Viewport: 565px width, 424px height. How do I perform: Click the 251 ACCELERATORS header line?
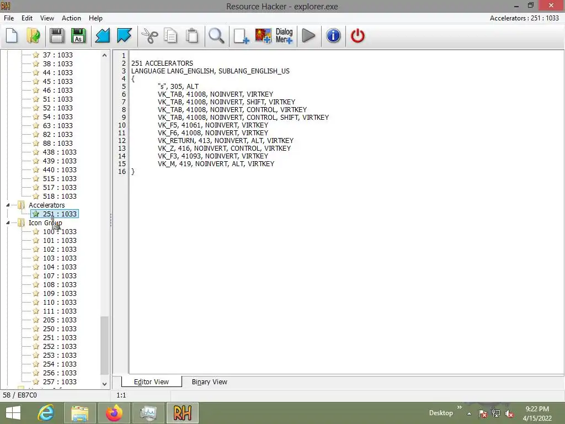click(x=162, y=63)
